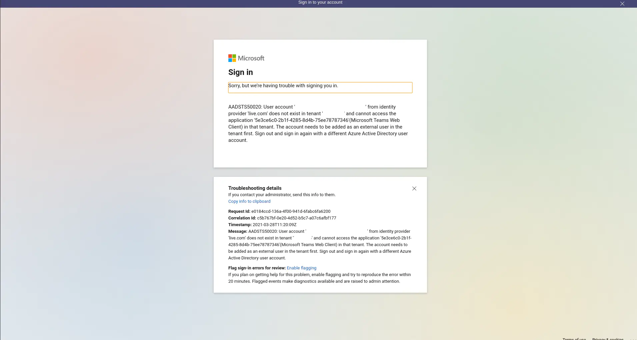Image resolution: width=637 pixels, height=340 pixels.
Task: Click the blue square in the Microsoft logo
Action: pos(230,60)
